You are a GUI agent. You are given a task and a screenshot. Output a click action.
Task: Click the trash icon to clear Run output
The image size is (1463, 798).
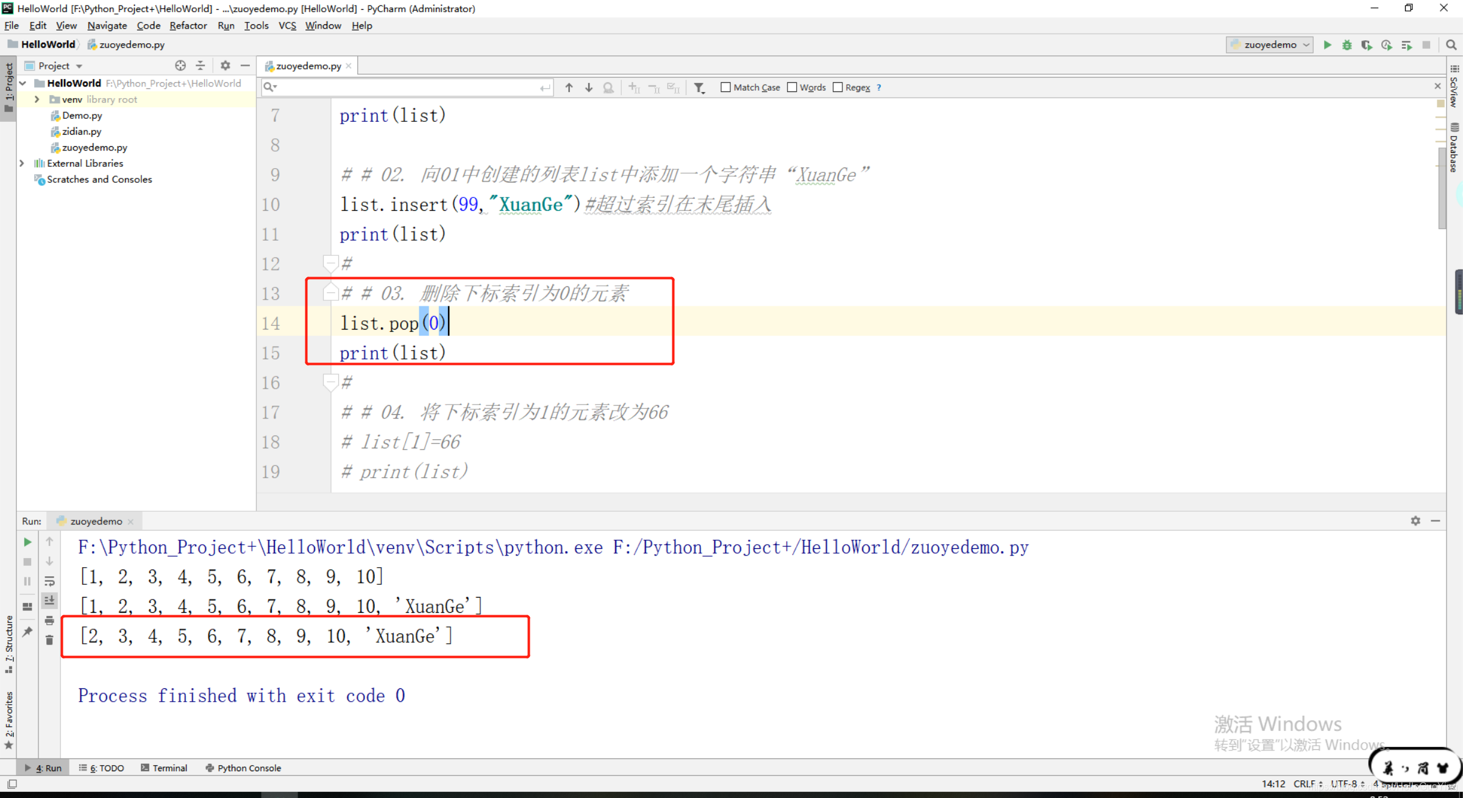(49, 640)
